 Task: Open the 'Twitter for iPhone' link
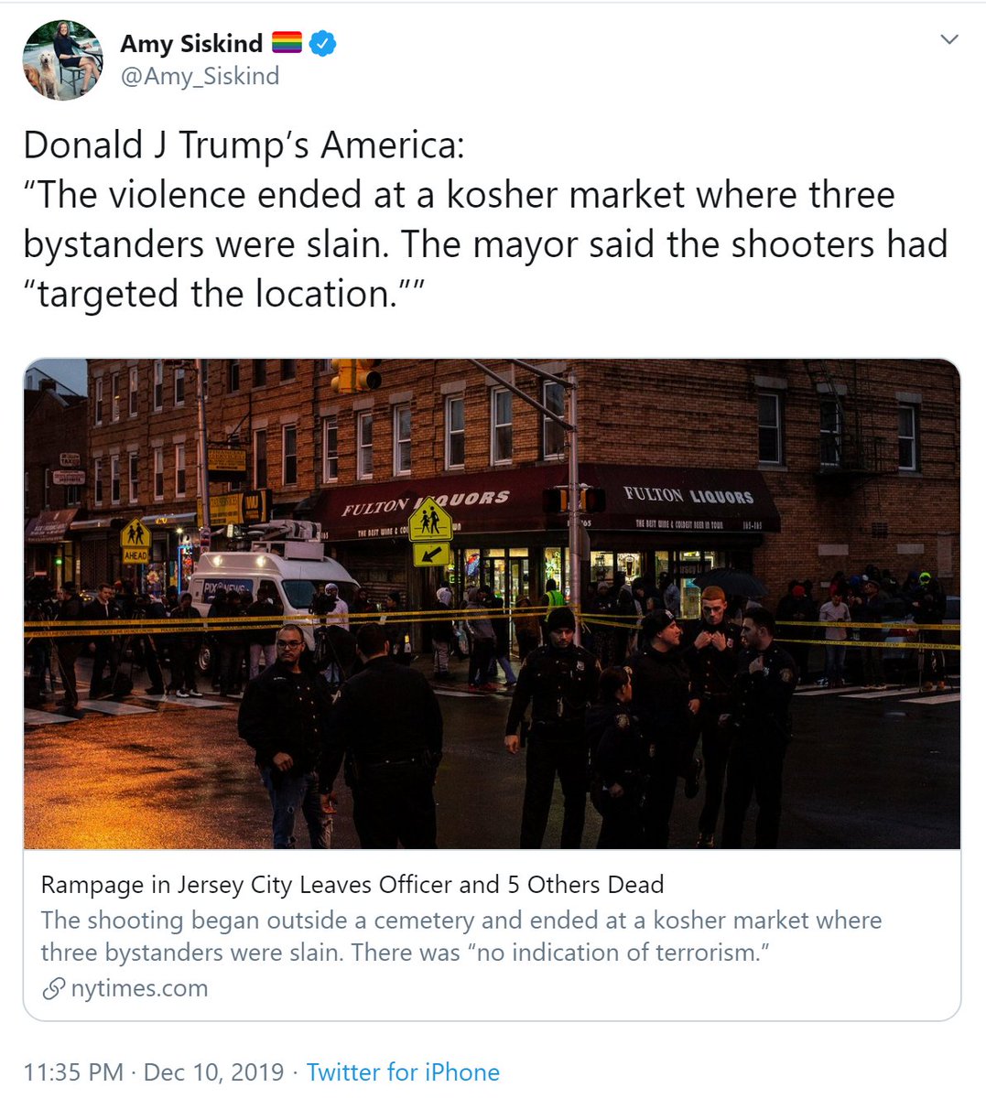[403, 1072]
